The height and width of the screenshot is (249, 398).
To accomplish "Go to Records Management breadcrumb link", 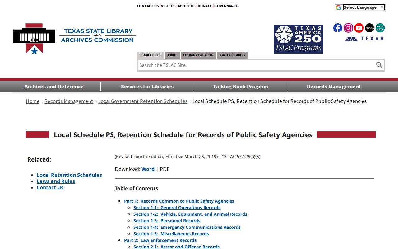I will click(x=69, y=101).
